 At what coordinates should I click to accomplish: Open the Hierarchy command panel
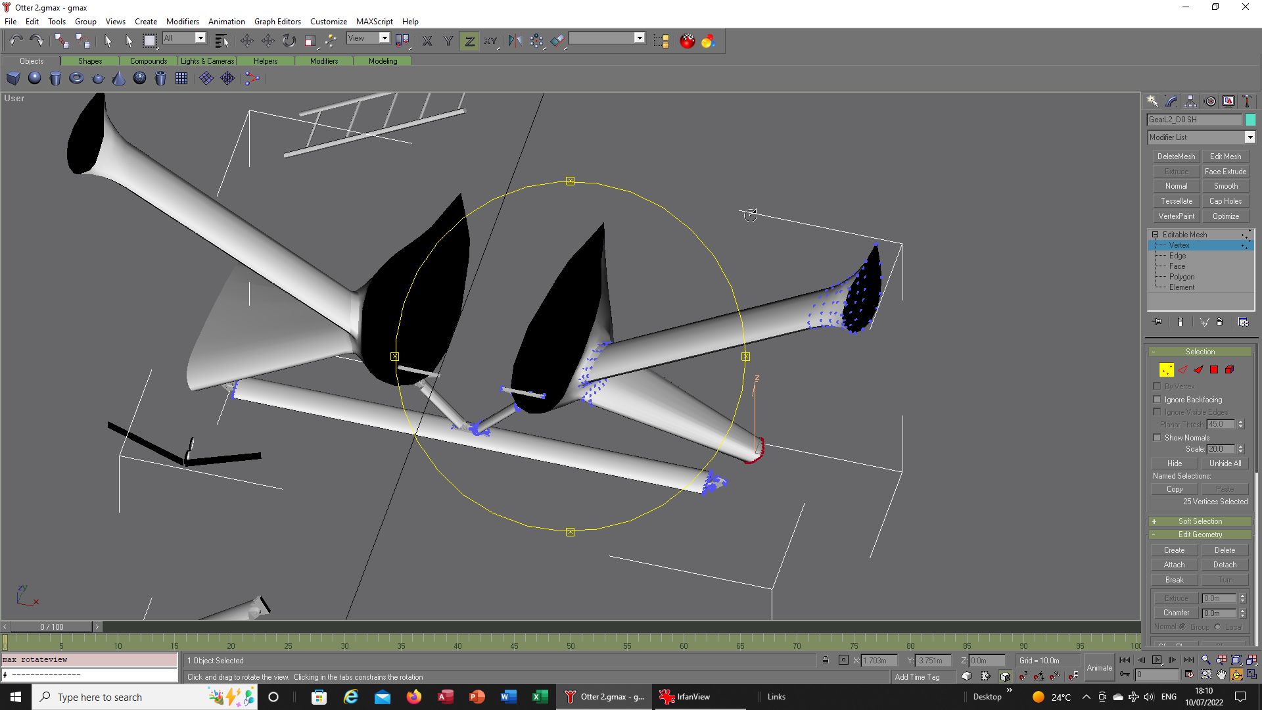tap(1190, 101)
